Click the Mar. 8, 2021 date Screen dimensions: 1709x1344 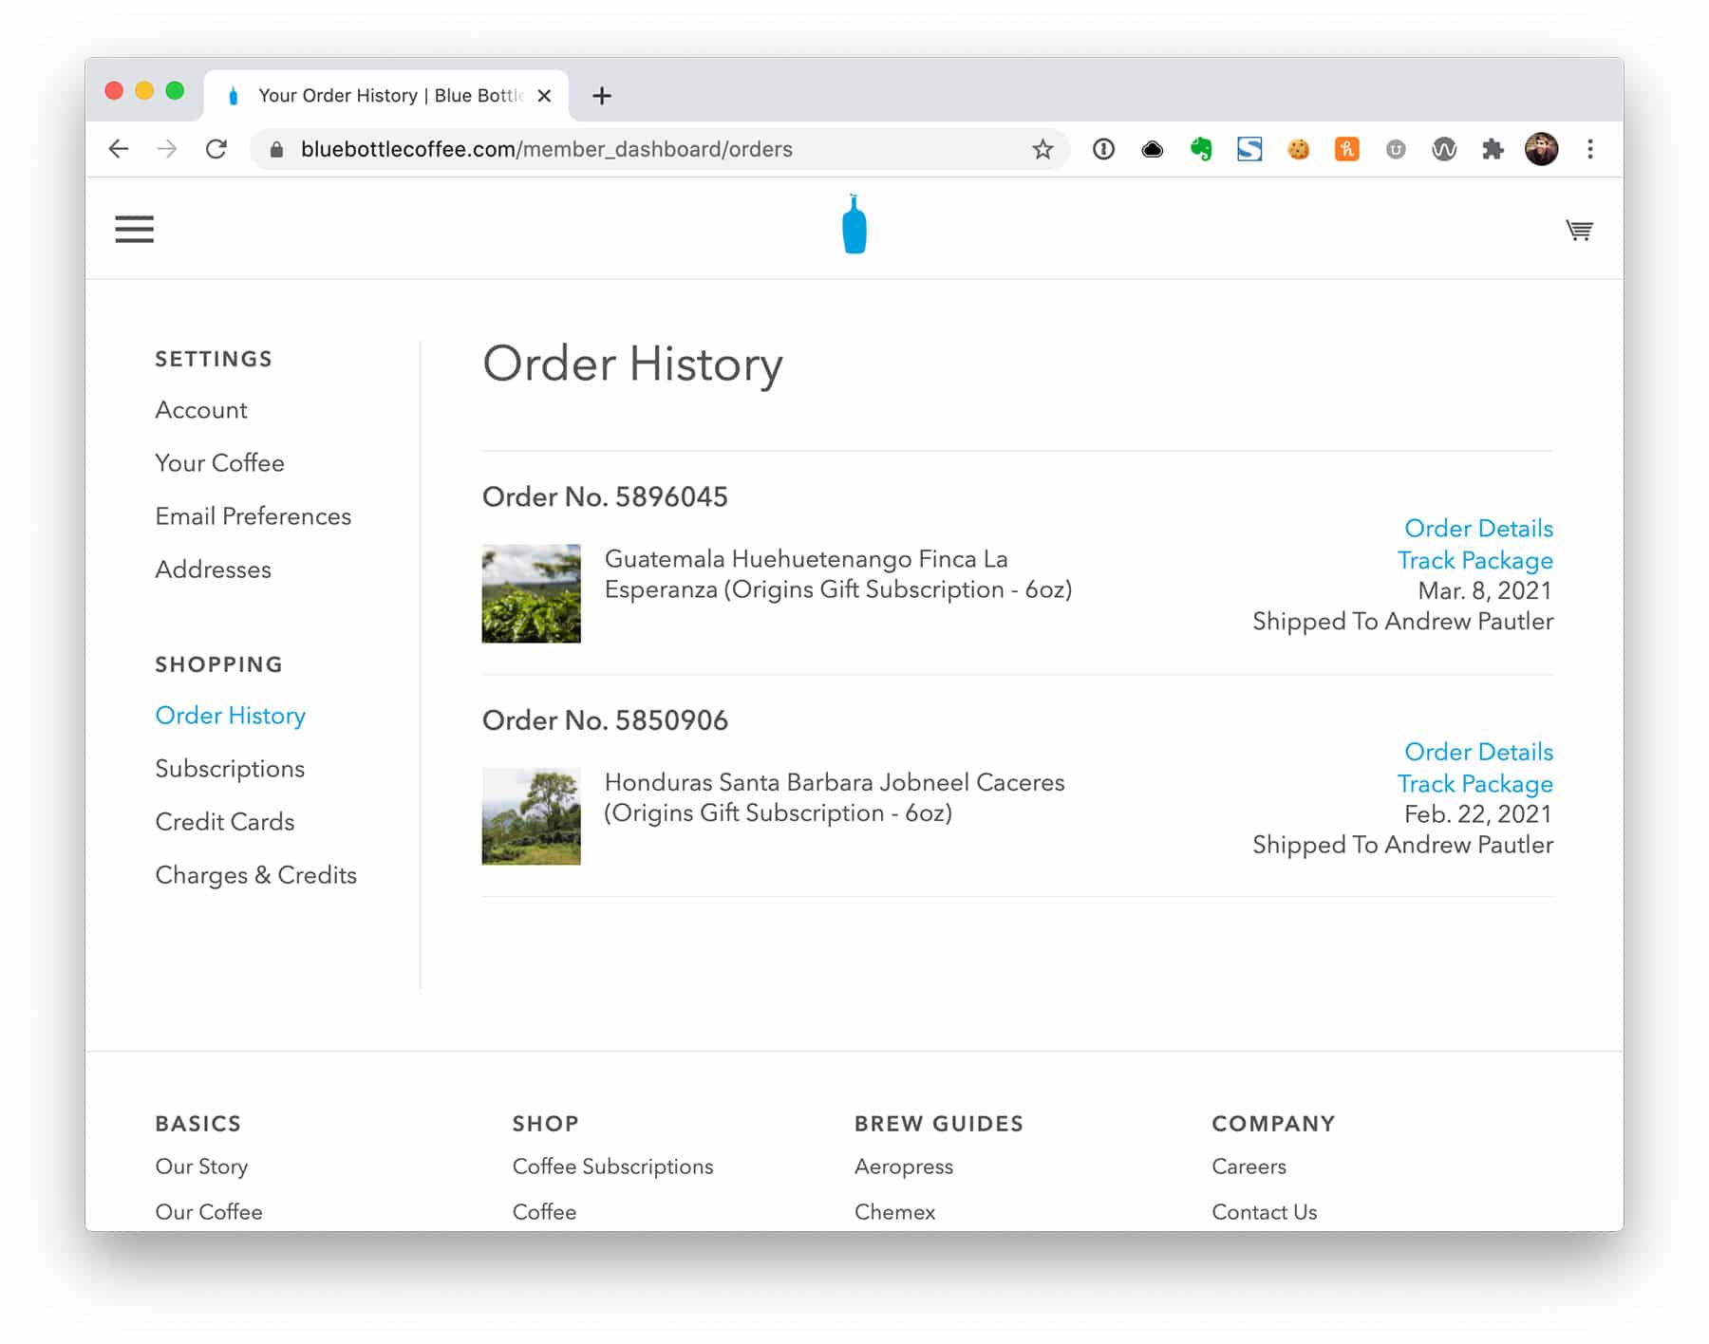(1485, 590)
